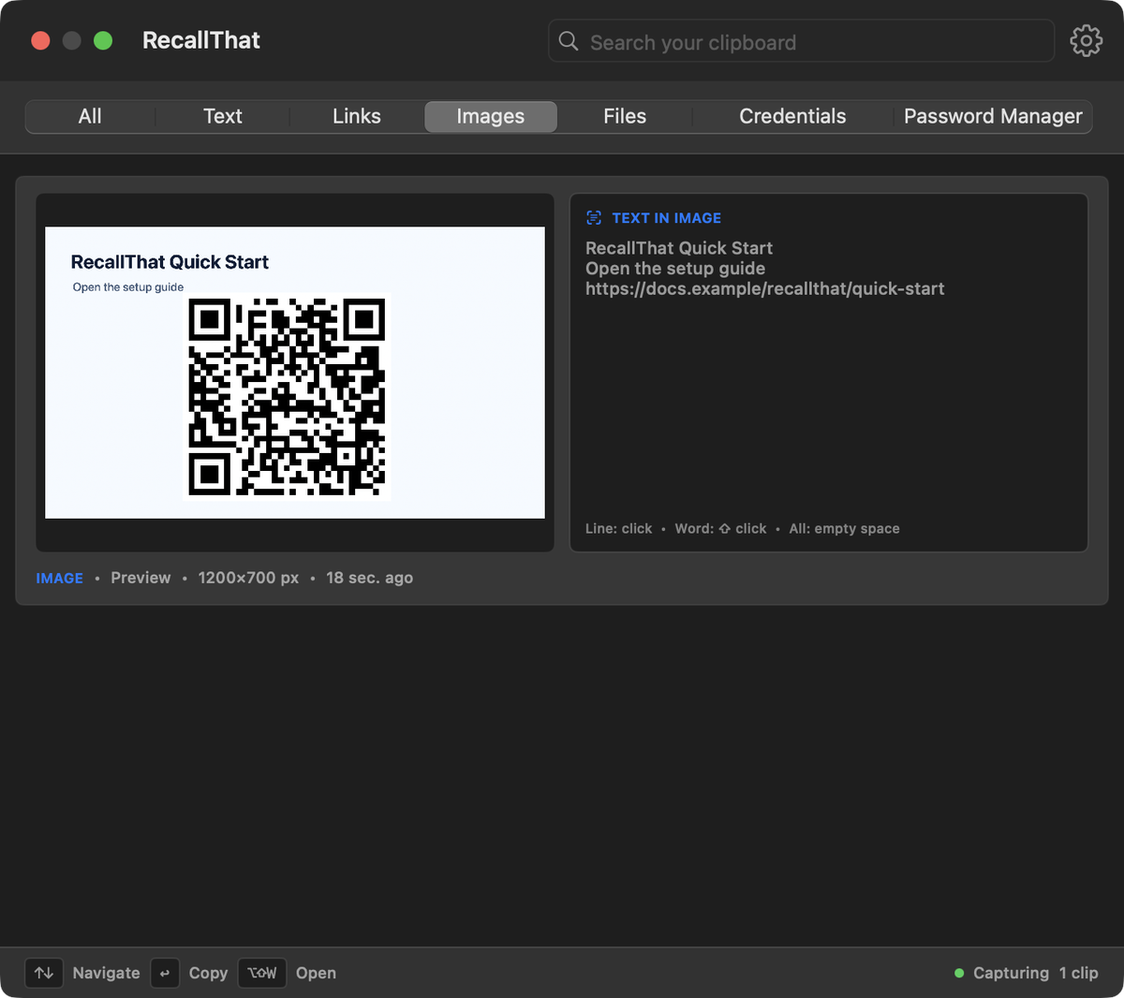
Task: Click the '1 clip' count
Action: click(1079, 974)
